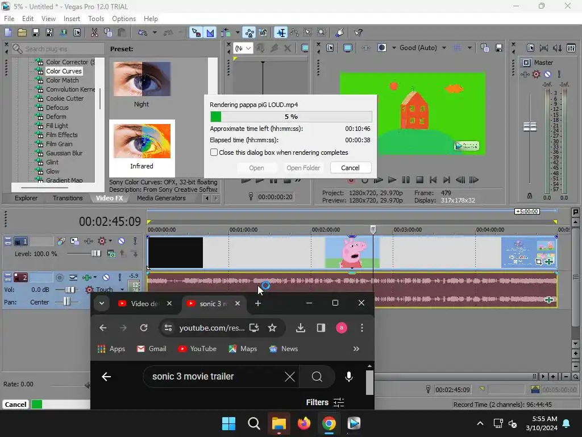Select the Zoom magnifier tool in toolbar
The width and height of the screenshot is (582, 437).
(322, 32)
